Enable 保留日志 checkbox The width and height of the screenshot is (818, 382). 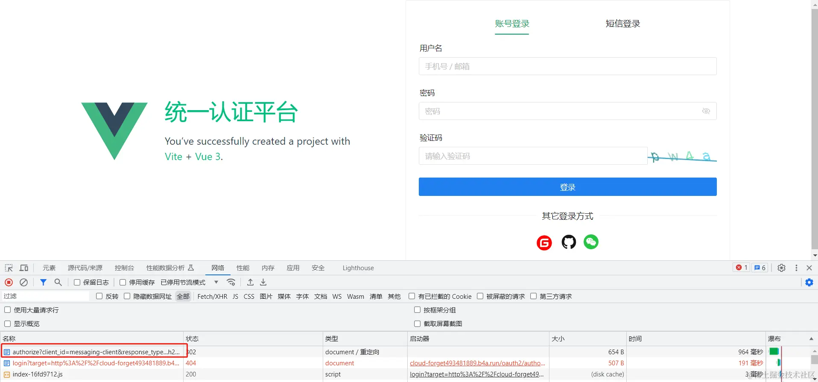pyautogui.click(x=77, y=283)
